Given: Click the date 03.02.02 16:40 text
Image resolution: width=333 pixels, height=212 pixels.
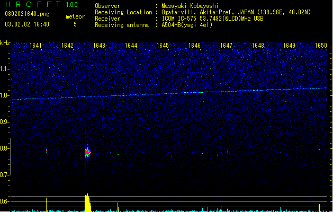Looking at the screenshot, I should [27, 24].
